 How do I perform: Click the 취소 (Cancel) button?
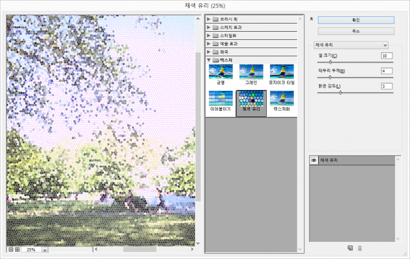click(356, 31)
